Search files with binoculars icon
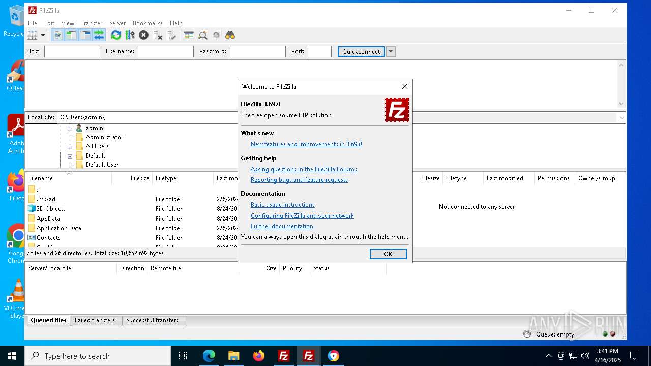This screenshot has width=651, height=366. pyautogui.click(x=230, y=35)
